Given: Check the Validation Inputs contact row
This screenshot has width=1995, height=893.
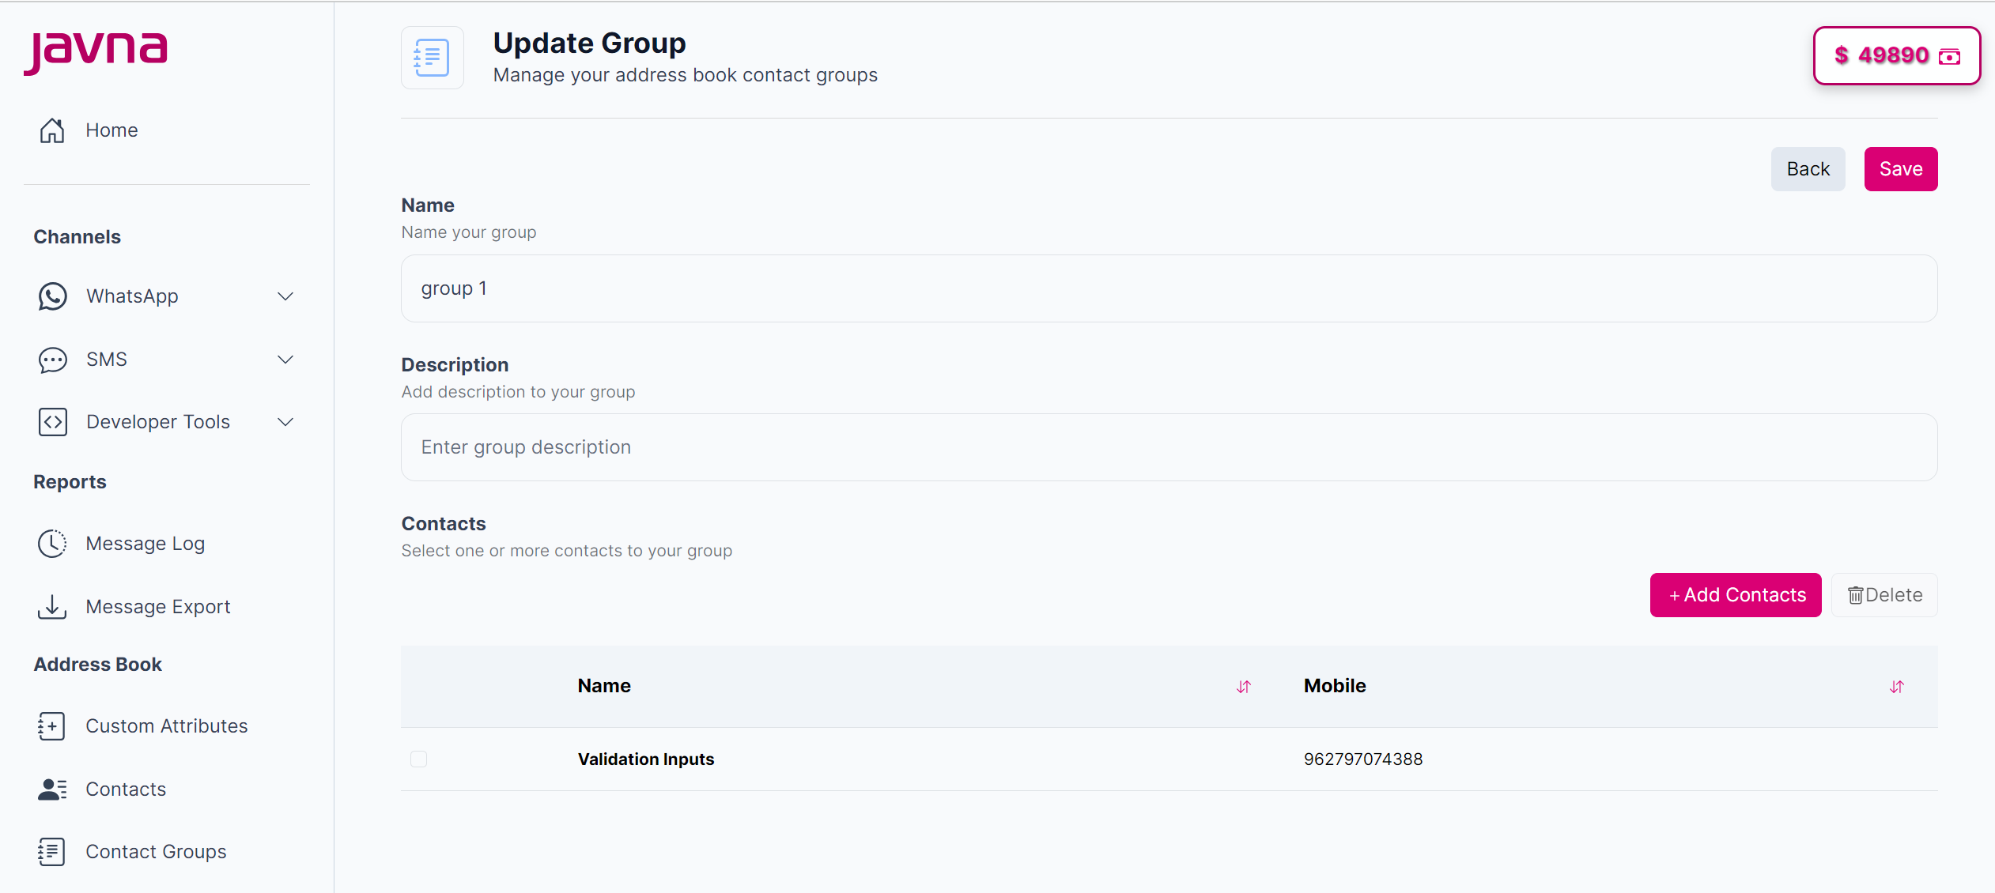Looking at the screenshot, I should point(418,759).
